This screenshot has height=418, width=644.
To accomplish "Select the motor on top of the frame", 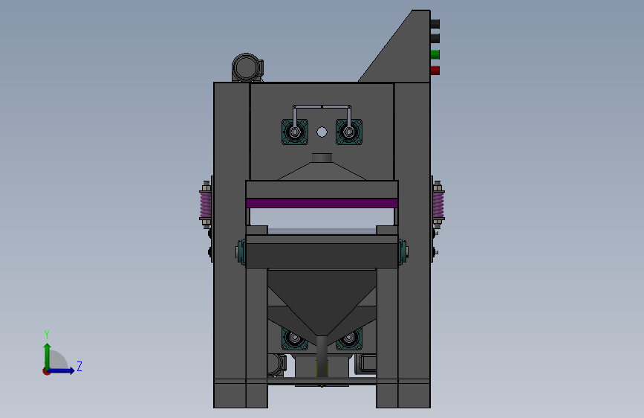I will [247, 68].
